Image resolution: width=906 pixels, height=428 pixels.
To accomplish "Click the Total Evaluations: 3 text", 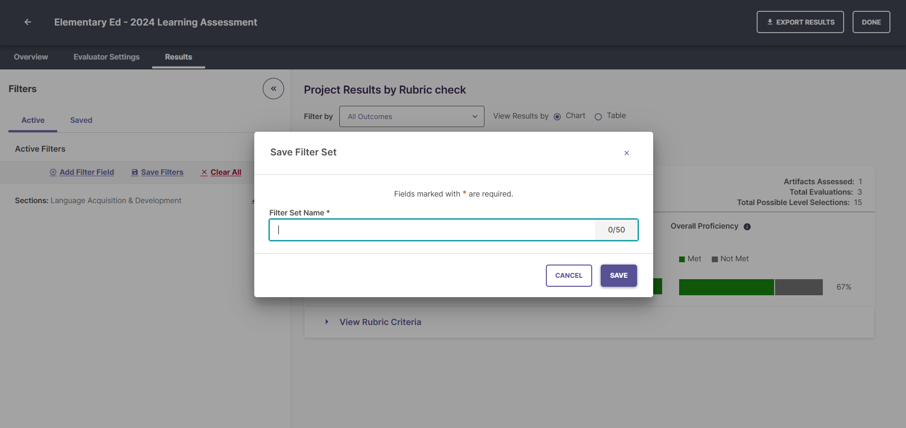I will tap(826, 192).
